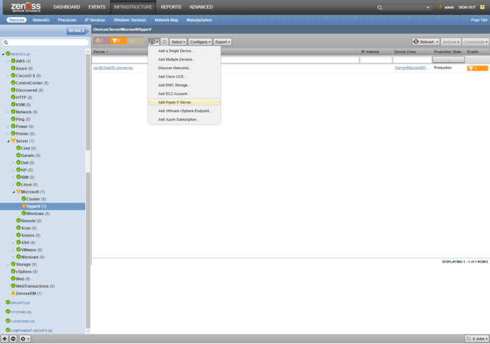The width and height of the screenshot is (490, 344).
Task: Filter by warning events yellow icon
Action: point(135,41)
